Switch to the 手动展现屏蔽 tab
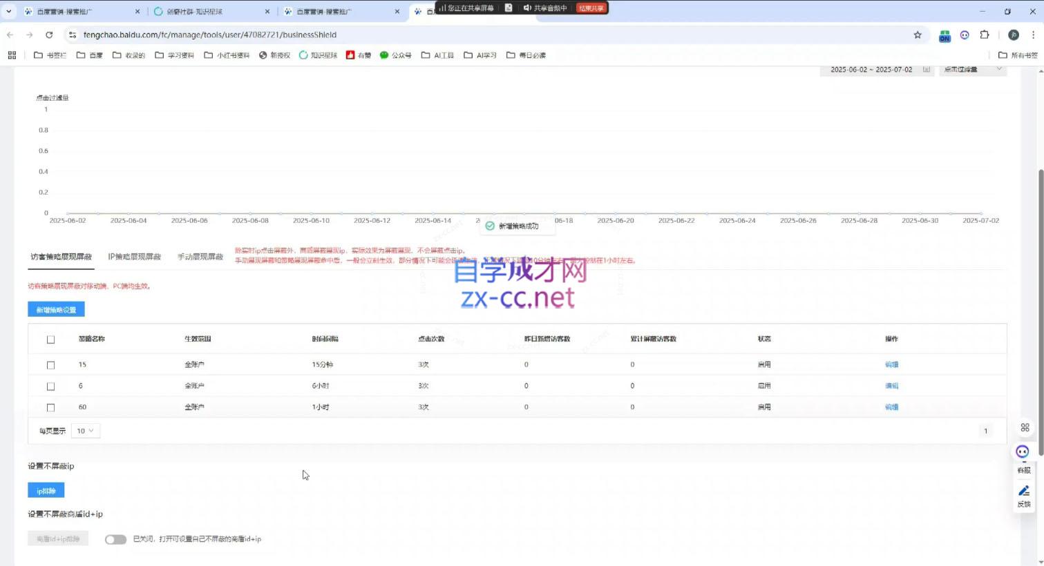This screenshot has width=1044, height=566. [200, 256]
